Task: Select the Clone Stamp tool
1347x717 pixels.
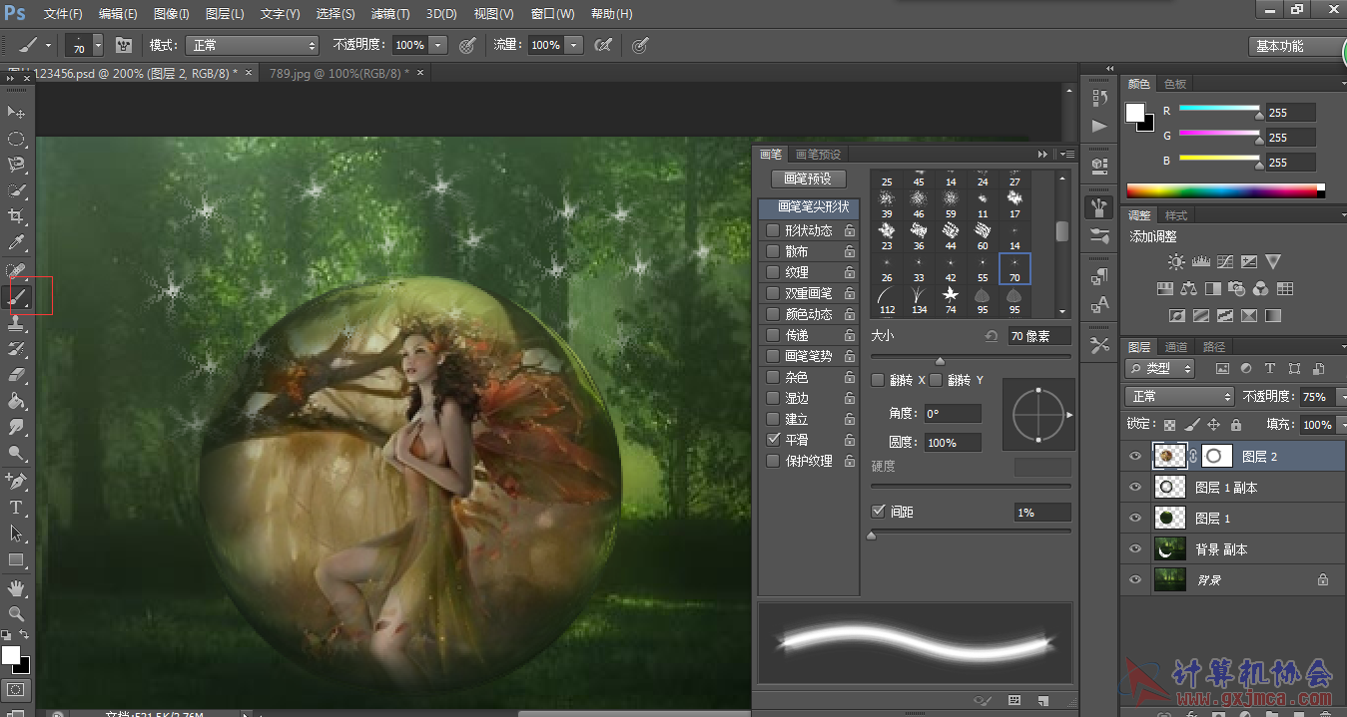Action: [17, 323]
